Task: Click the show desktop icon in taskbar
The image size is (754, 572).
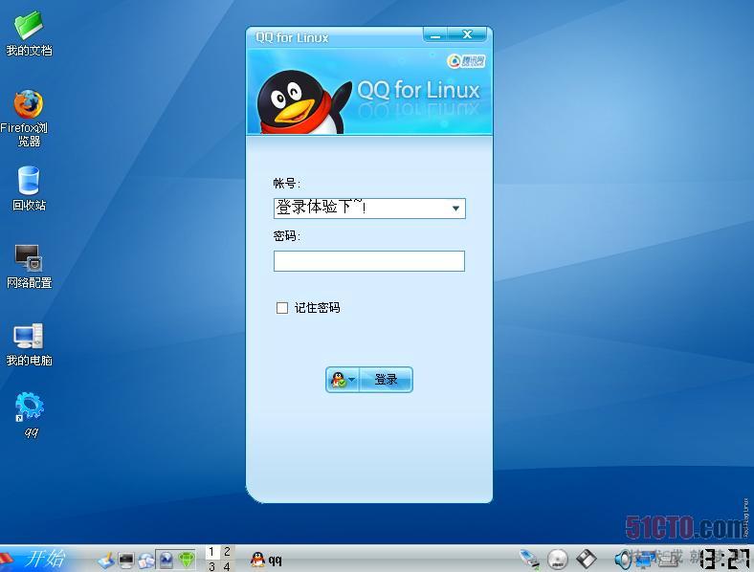Action: pos(106,560)
